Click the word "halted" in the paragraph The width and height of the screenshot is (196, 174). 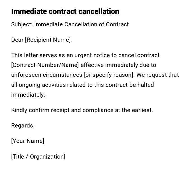(146, 85)
